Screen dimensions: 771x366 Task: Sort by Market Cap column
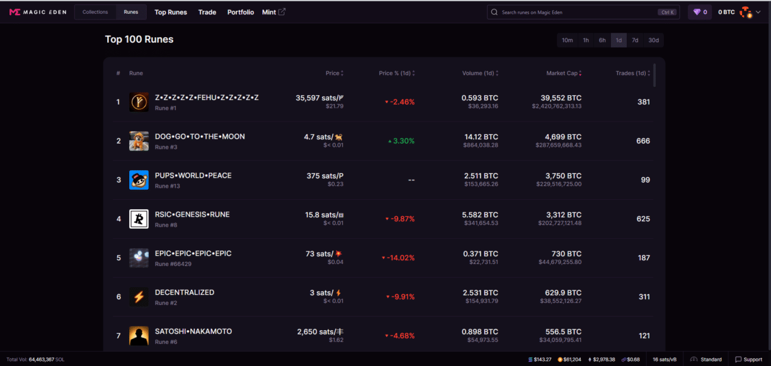point(564,74)
